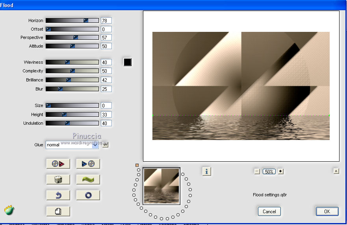Click the Height value field showing 33

coord(106,114)
